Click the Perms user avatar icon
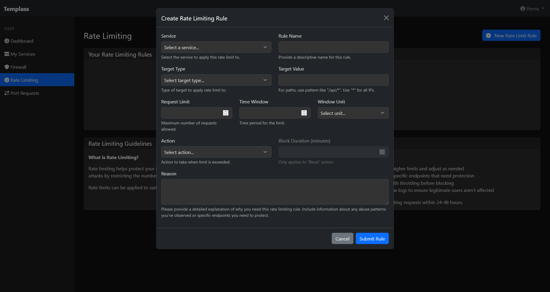550x292 pixels. 523,9
